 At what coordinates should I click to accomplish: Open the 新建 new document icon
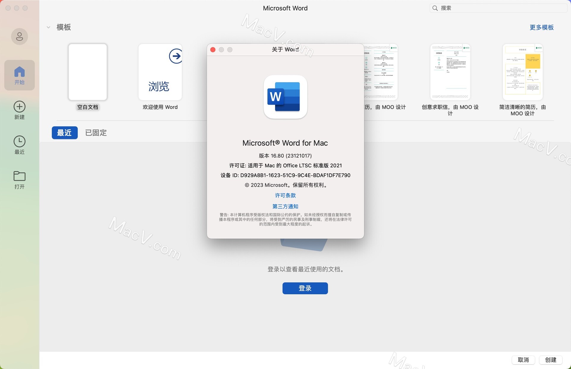click(x=19, y=107)
